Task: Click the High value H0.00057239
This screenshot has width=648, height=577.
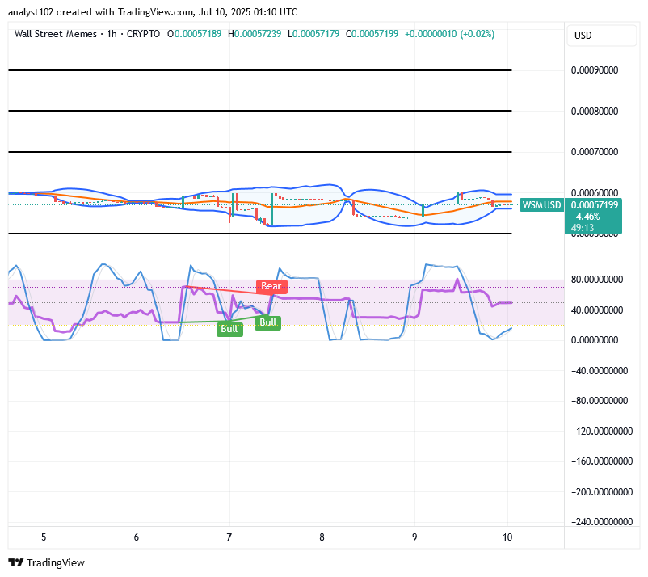Action: coord(255,34)
